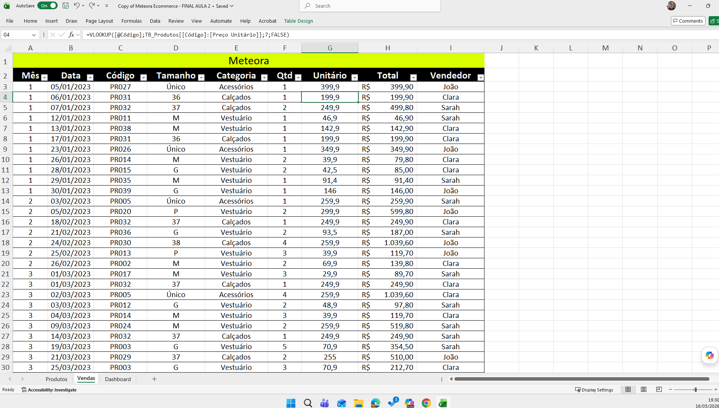Screen dimensions: 719x408
Task: Toggle AutoSave switch off
Action: click(x=48, y=6)
